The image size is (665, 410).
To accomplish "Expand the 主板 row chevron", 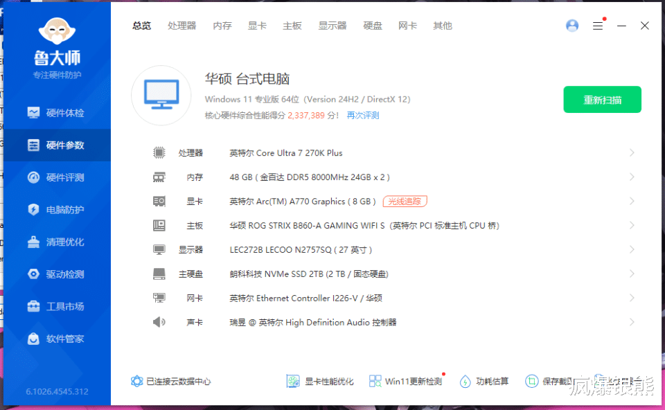I will 632,225.
